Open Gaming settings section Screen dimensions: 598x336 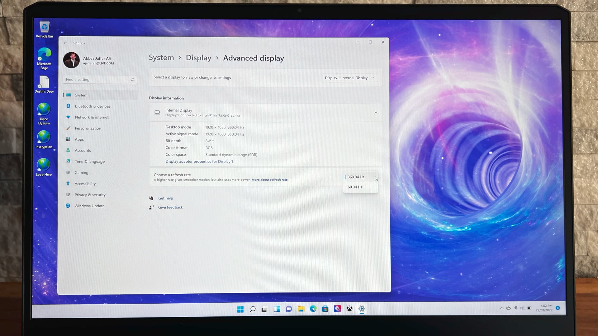[81, 172]
